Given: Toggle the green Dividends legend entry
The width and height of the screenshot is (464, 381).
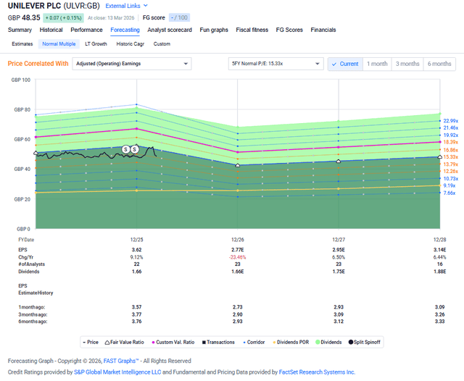Looking at the screenshot, I should [328, 343].
